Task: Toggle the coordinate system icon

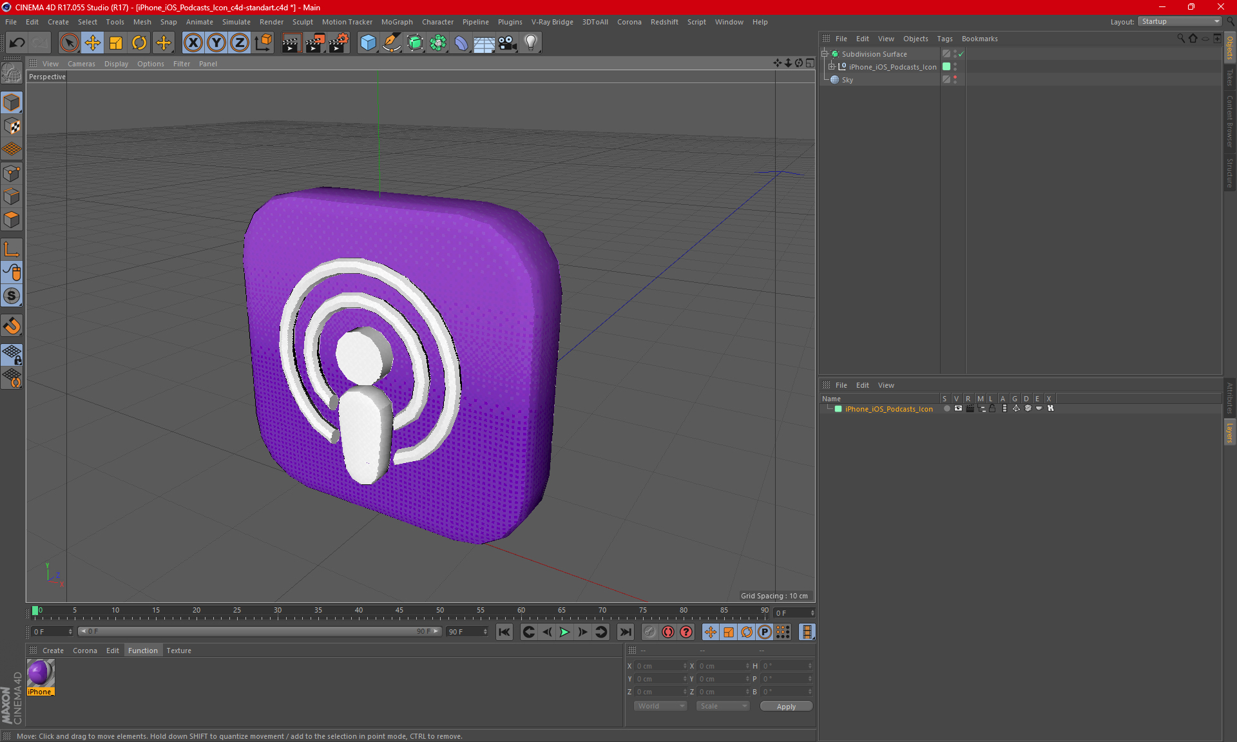Action: point(264,43)
